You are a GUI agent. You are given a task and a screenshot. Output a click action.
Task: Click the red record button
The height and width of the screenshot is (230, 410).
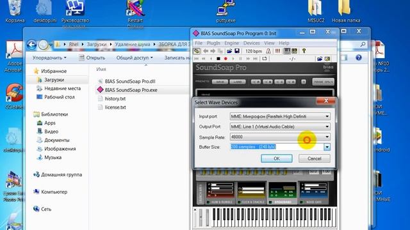pos(225,59)
